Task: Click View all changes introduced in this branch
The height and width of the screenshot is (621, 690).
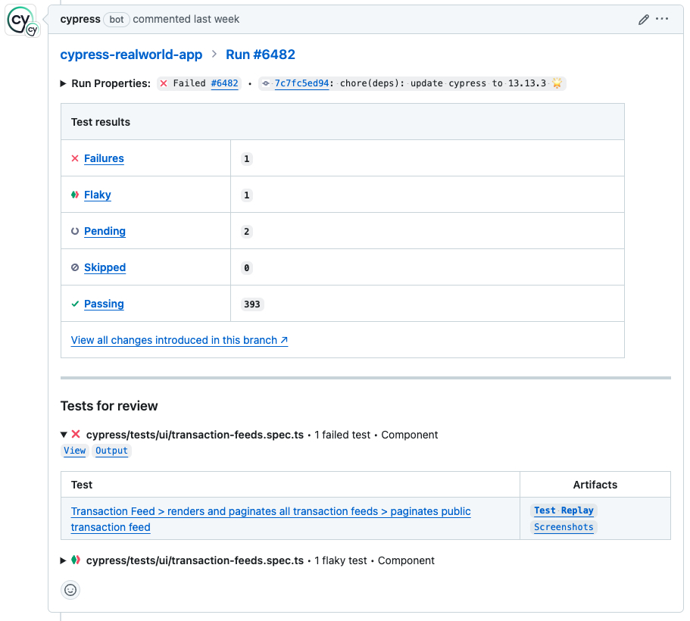Action: pyautogui.click(x=179, y=340)
